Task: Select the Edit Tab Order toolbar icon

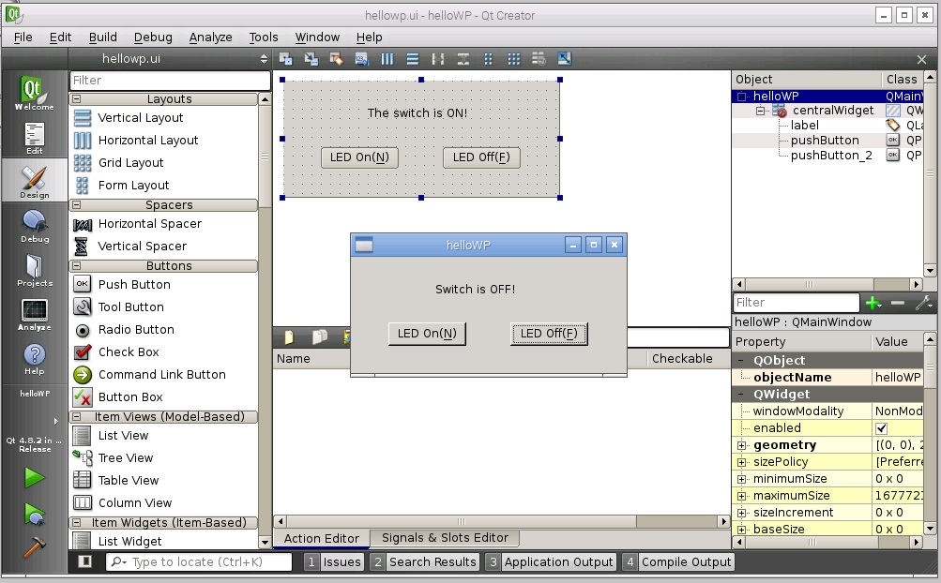Action: pyautogui.click(x=362, y=59)
